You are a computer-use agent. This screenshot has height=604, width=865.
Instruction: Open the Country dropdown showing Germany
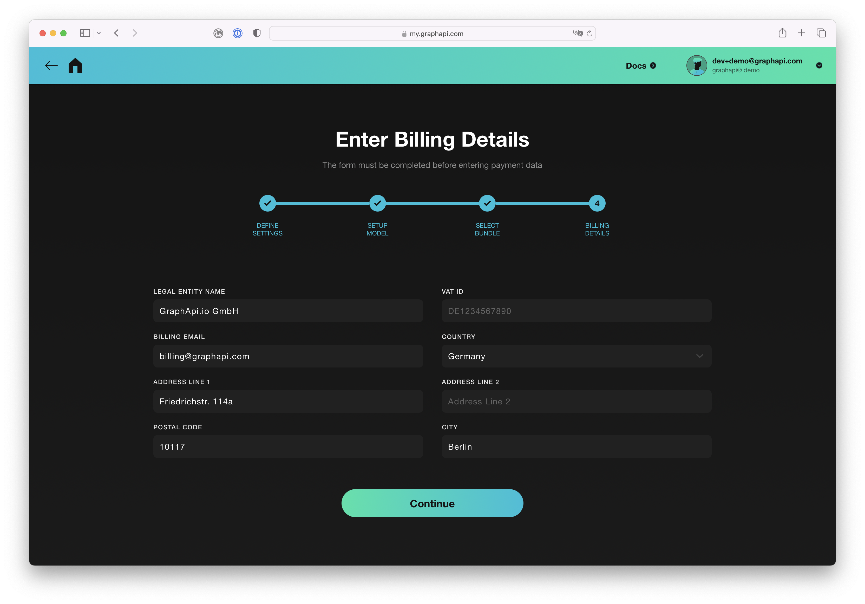pos(576,356)
